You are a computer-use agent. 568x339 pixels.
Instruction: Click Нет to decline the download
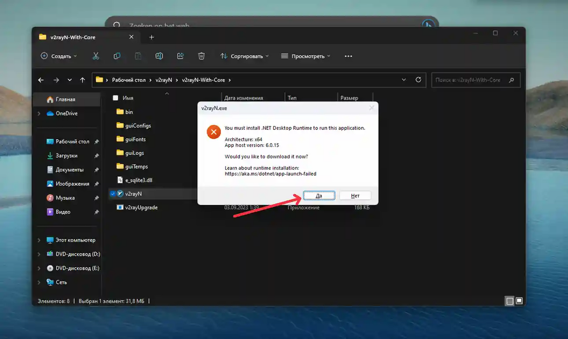click(x=355, y=196)
